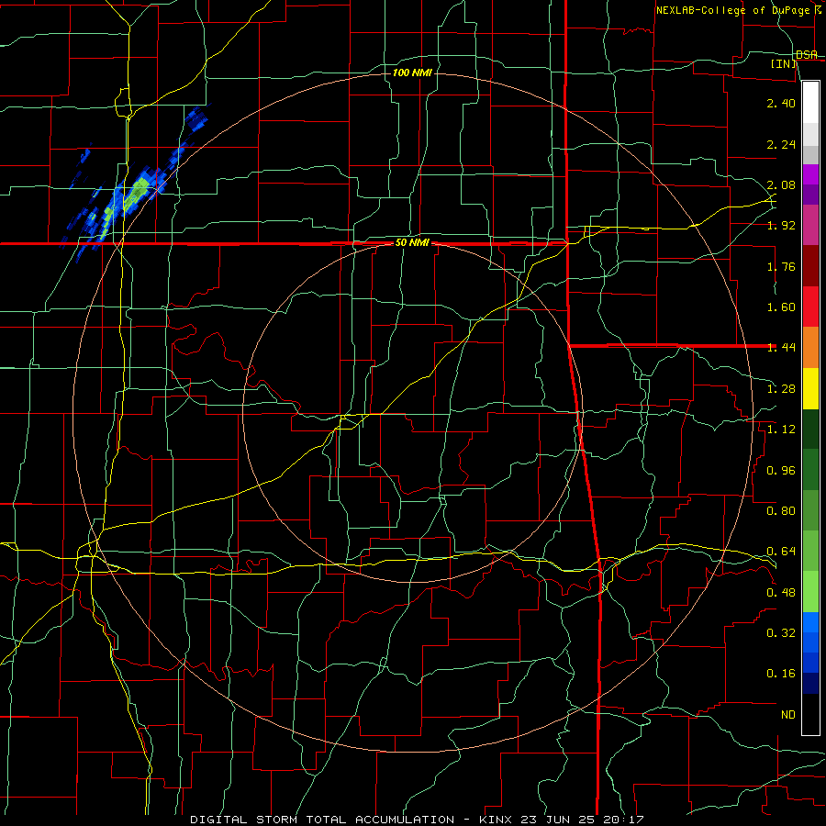Click the 100 NMI range ring label
The image size is (826, 826).
[x=412, y=73]
